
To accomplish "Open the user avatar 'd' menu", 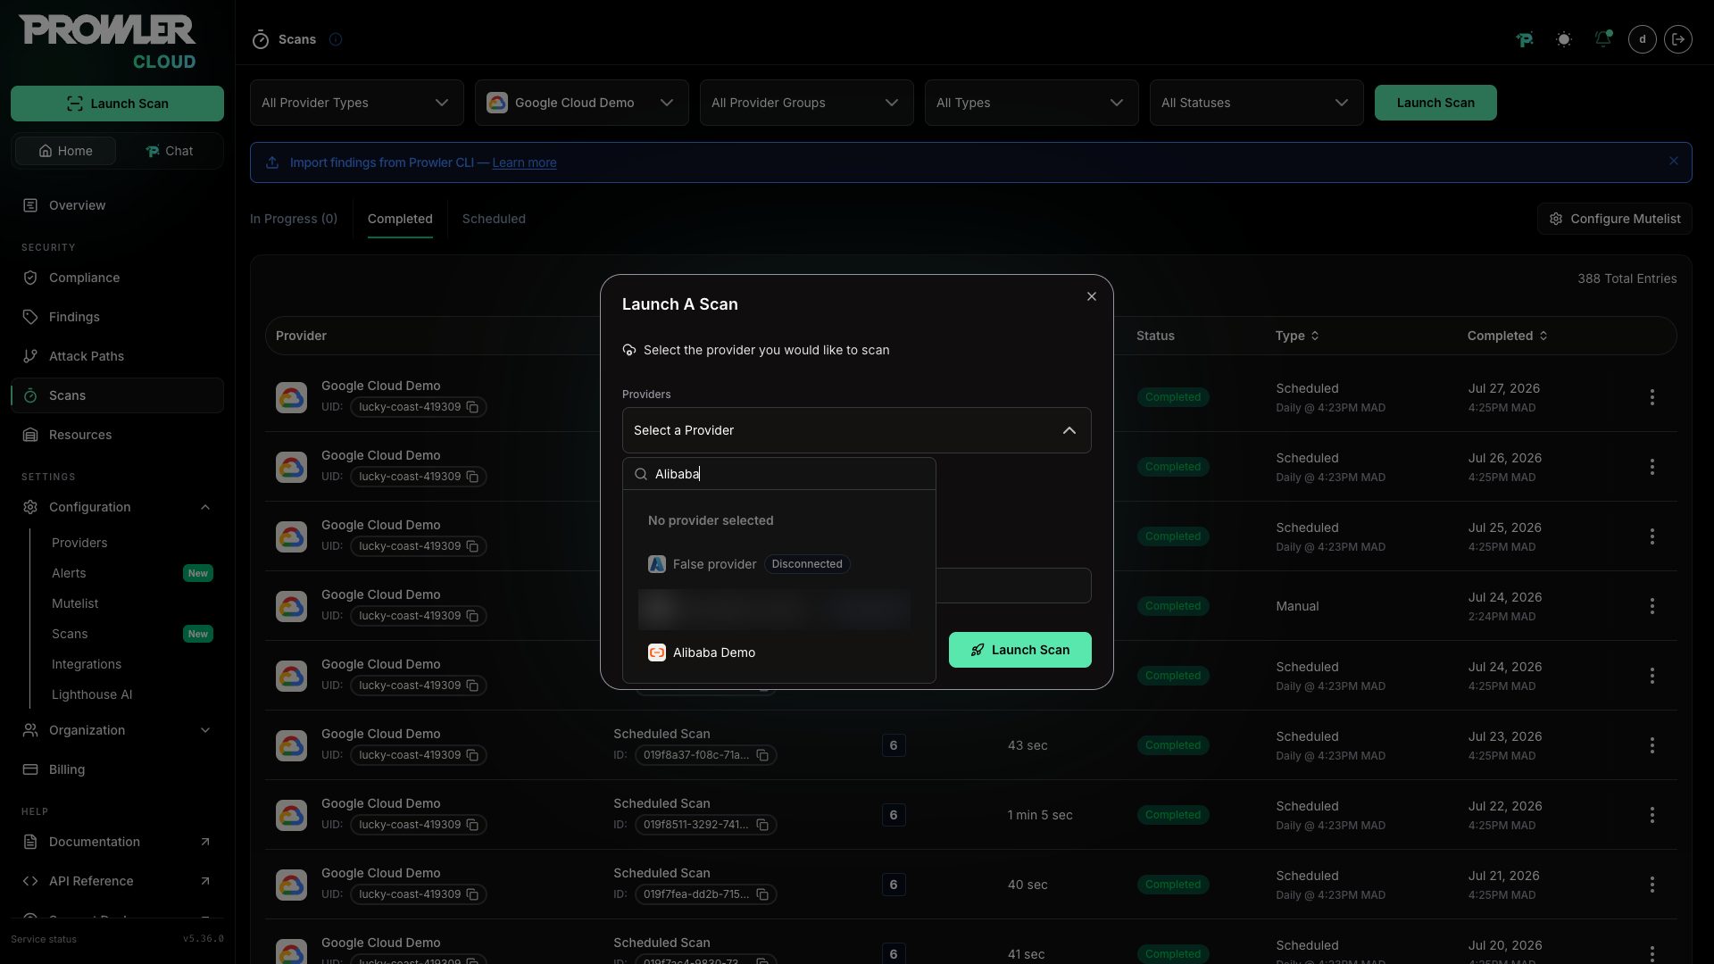I will coord(1643,39).
